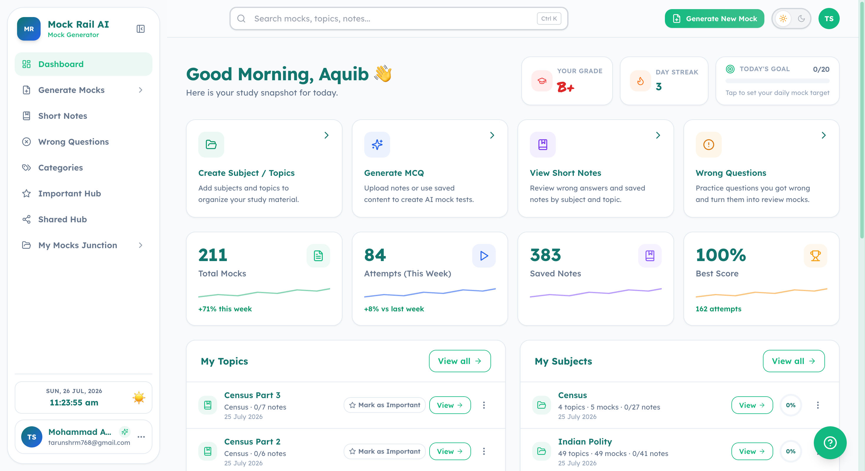Click the sun weather icon by clock

pos(139,397)
